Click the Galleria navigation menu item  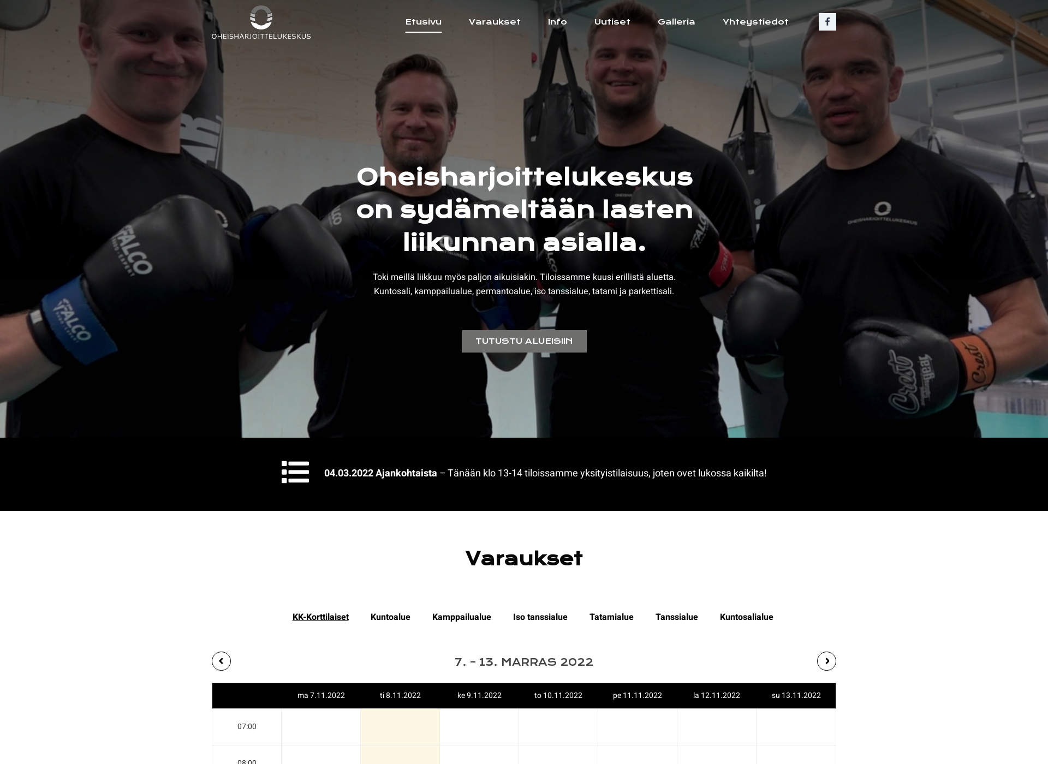click(x=675, y=21)
